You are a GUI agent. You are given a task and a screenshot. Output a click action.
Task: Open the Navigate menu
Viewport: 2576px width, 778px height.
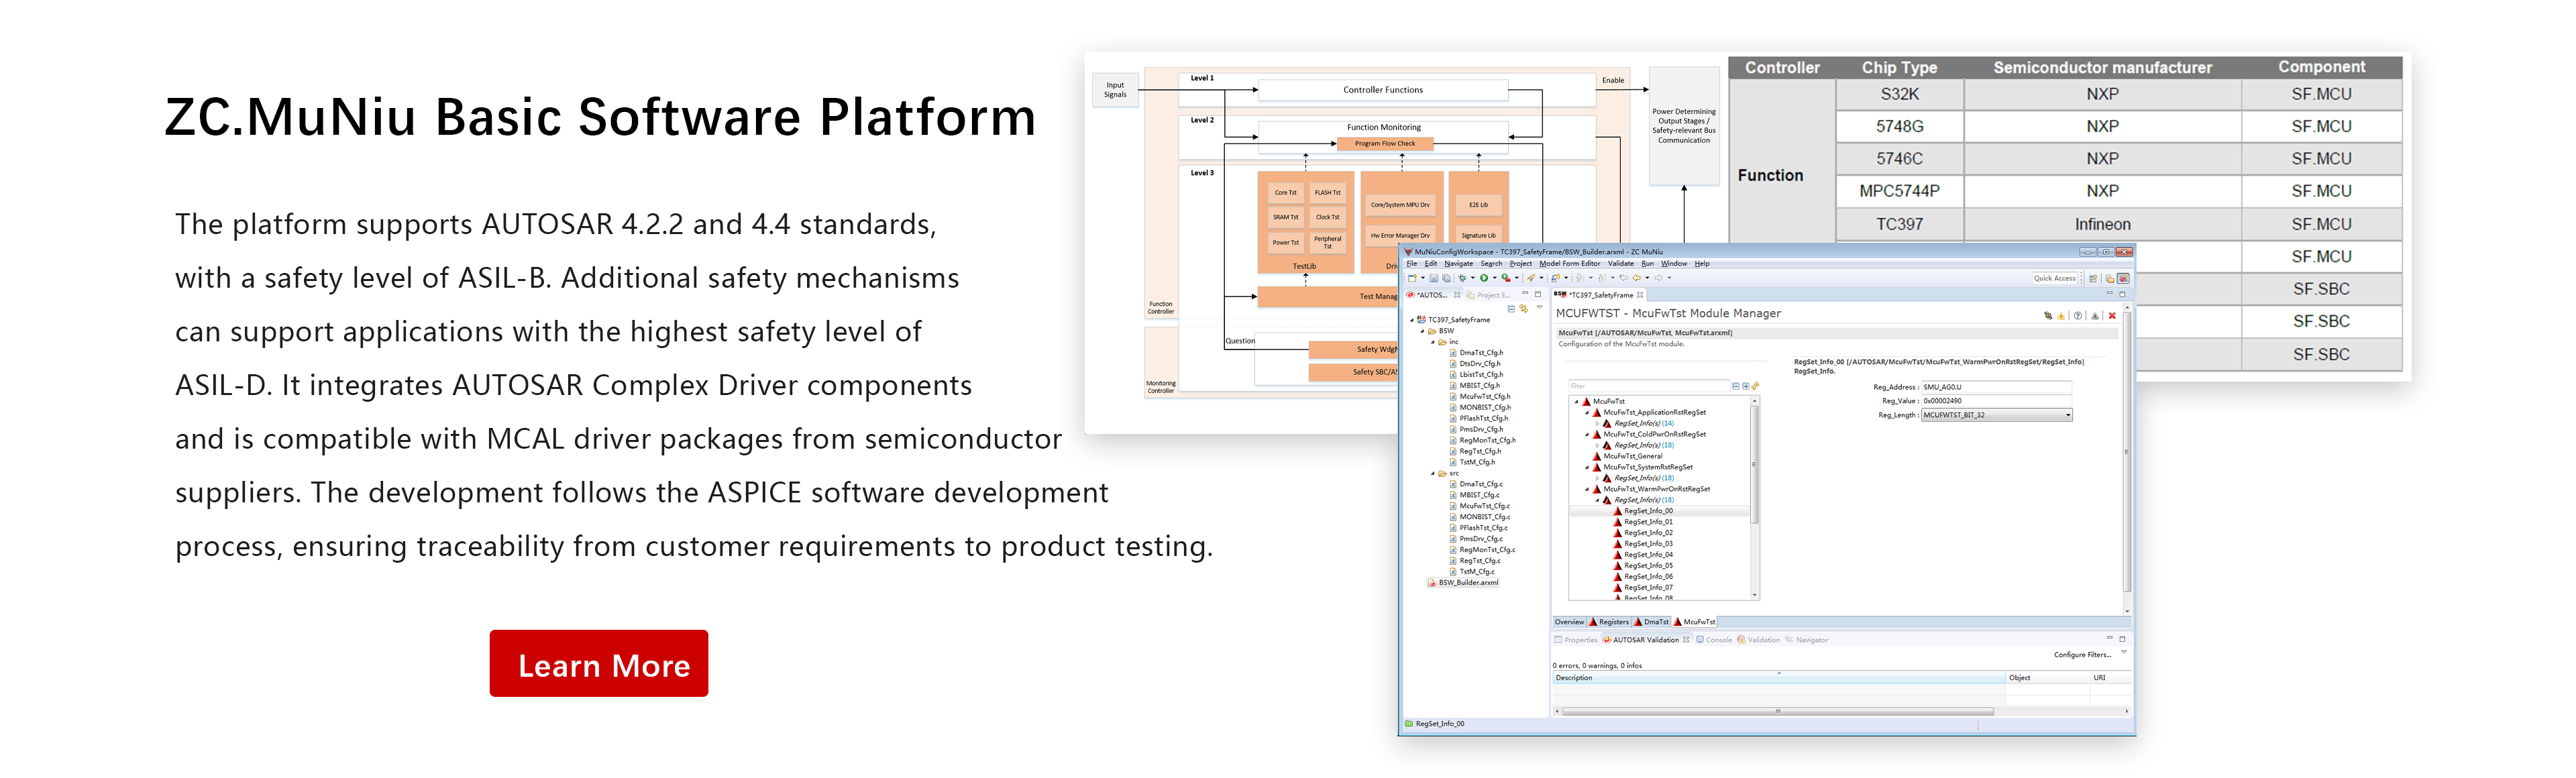[1459, 264]
